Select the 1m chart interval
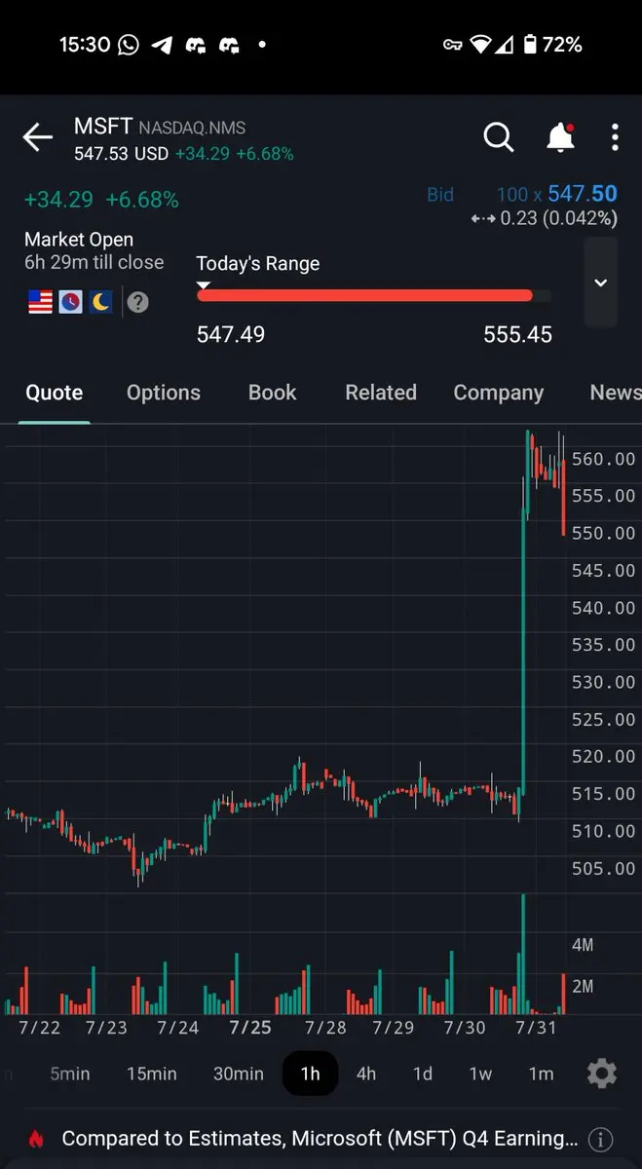The image size is (642, 1169). click(x=541, y=1074)
